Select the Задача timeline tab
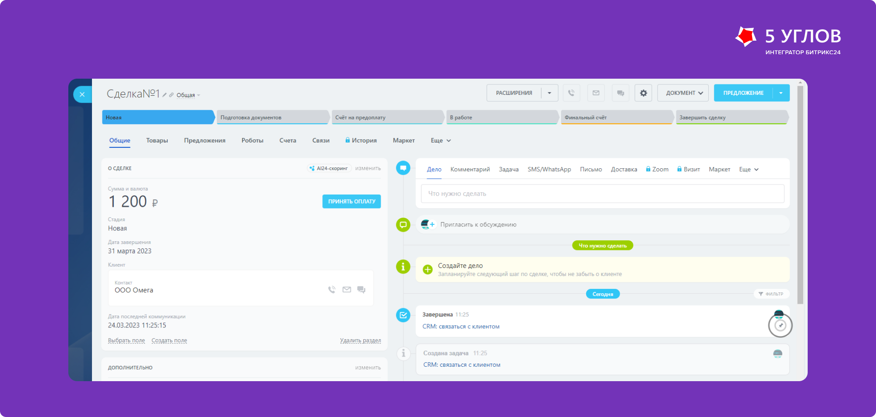Image resolution: width=876 pixels, height=417 pixels. pos(509,169)
